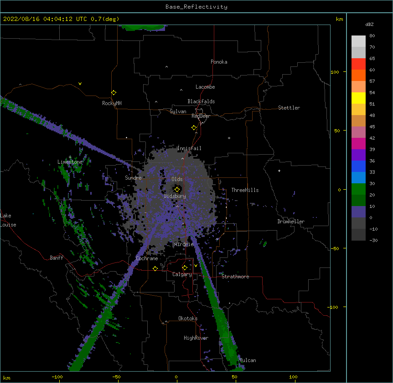Click the HighRiver label

pos(196,338)
